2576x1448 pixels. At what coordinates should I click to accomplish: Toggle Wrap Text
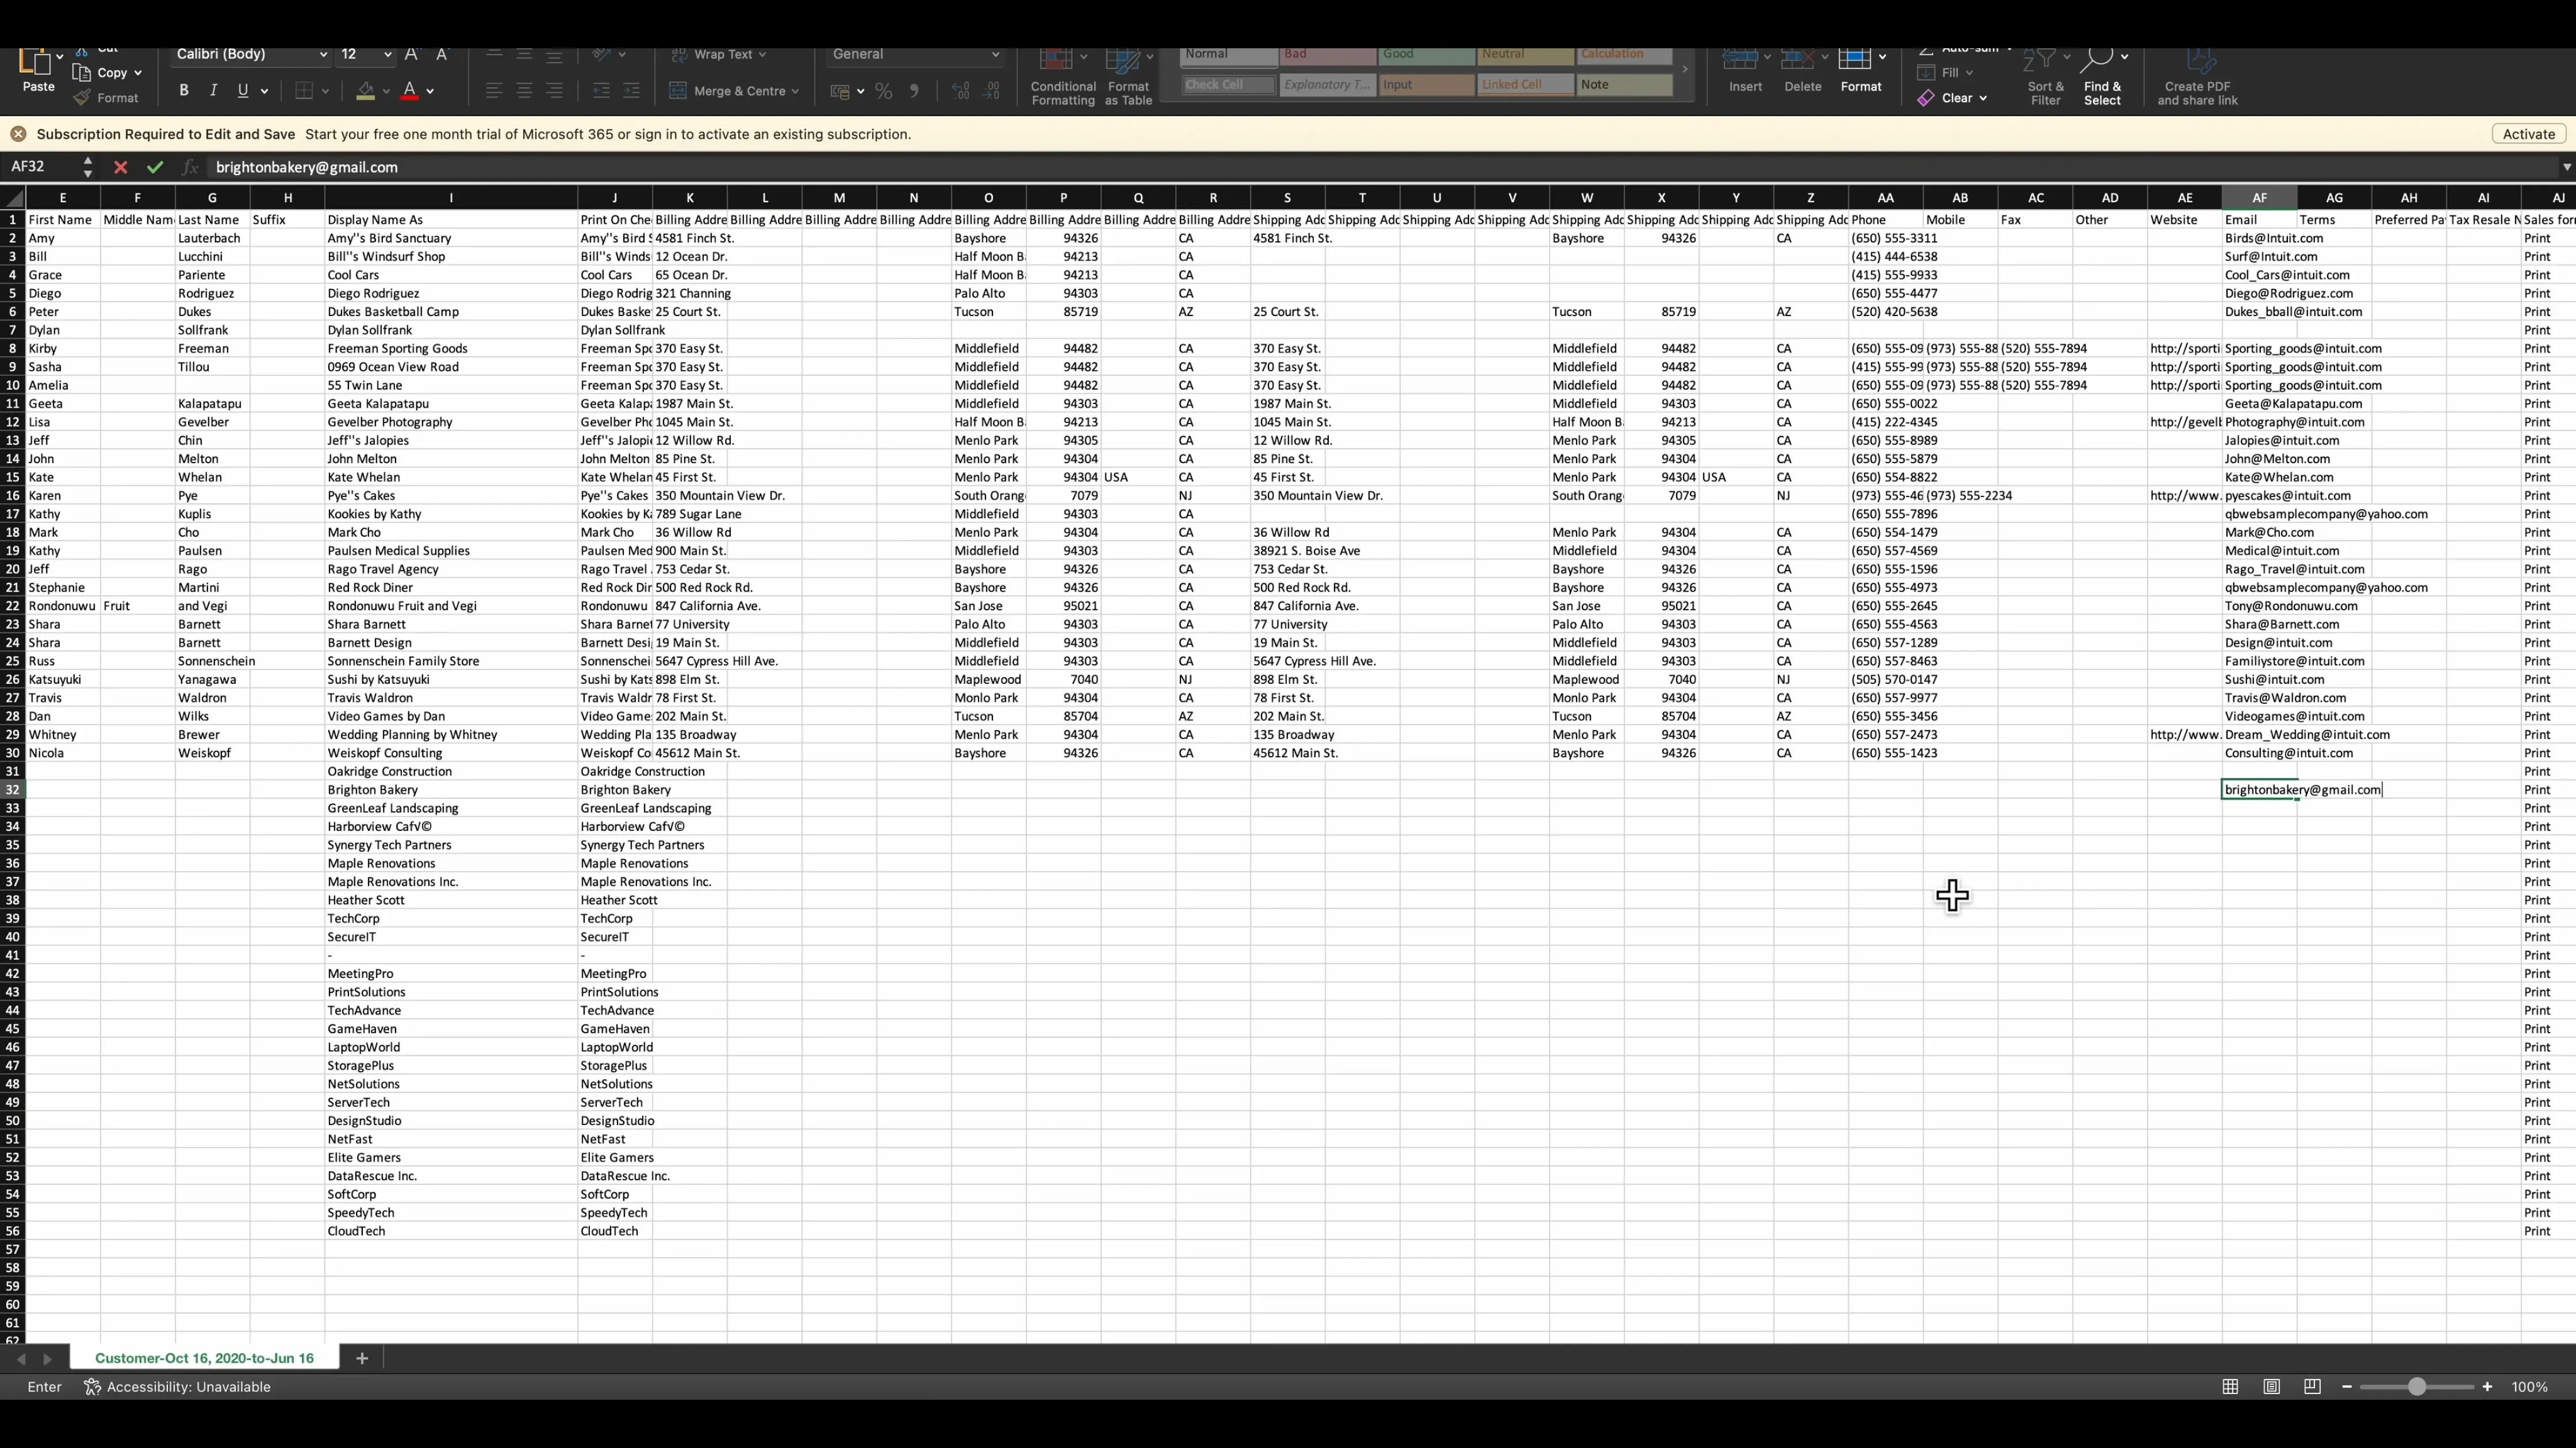click(x=718, y=54)
